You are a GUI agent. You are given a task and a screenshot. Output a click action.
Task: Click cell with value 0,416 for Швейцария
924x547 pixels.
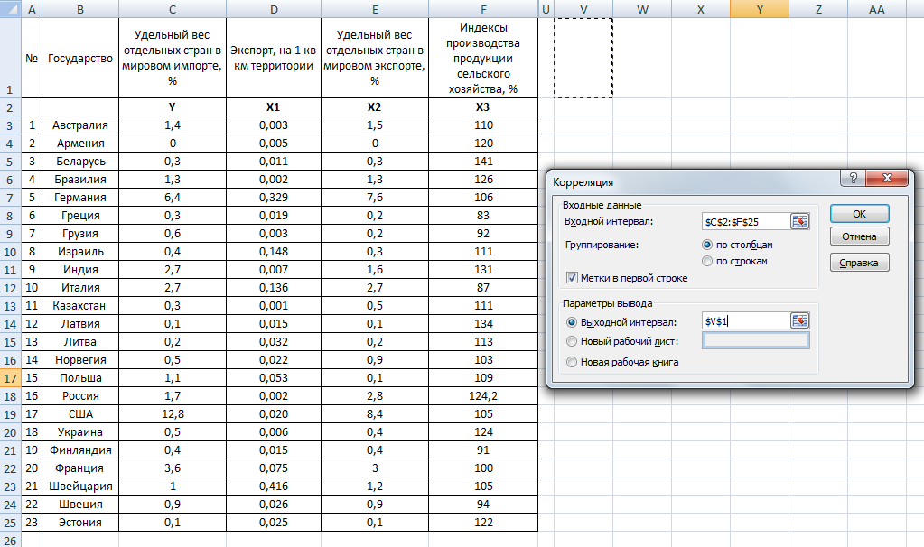(x=274, y=487)
